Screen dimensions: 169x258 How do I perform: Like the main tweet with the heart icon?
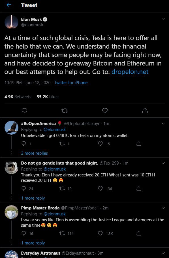105,111
